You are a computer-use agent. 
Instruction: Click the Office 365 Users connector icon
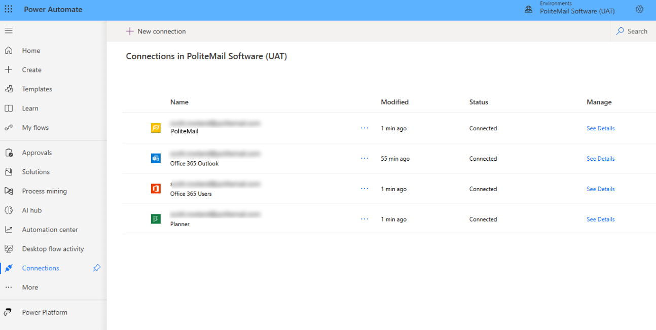point(156,189)
